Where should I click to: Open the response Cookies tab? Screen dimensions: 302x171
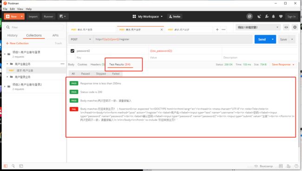(x=82, y=65)
